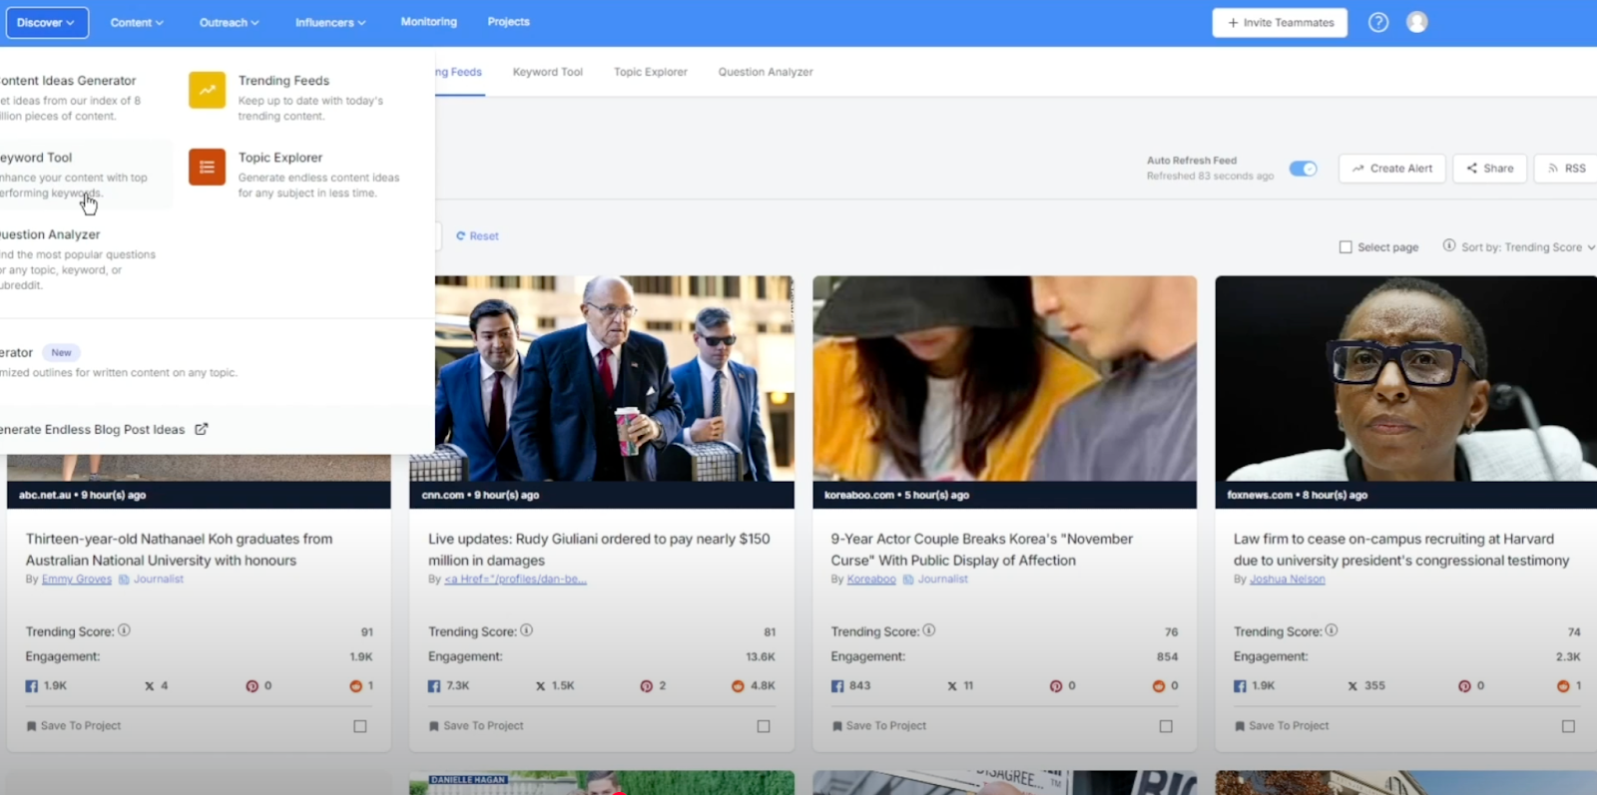
Task: Click the Reset refresh icon
Action: click(461, 236)
